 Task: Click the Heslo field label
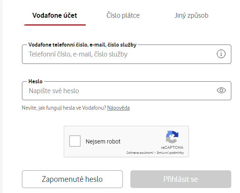click(35, 82)
